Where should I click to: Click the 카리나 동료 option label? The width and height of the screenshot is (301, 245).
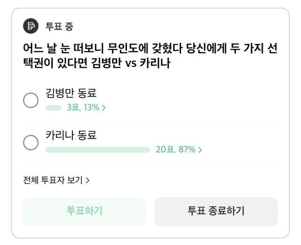pos(71,135)
